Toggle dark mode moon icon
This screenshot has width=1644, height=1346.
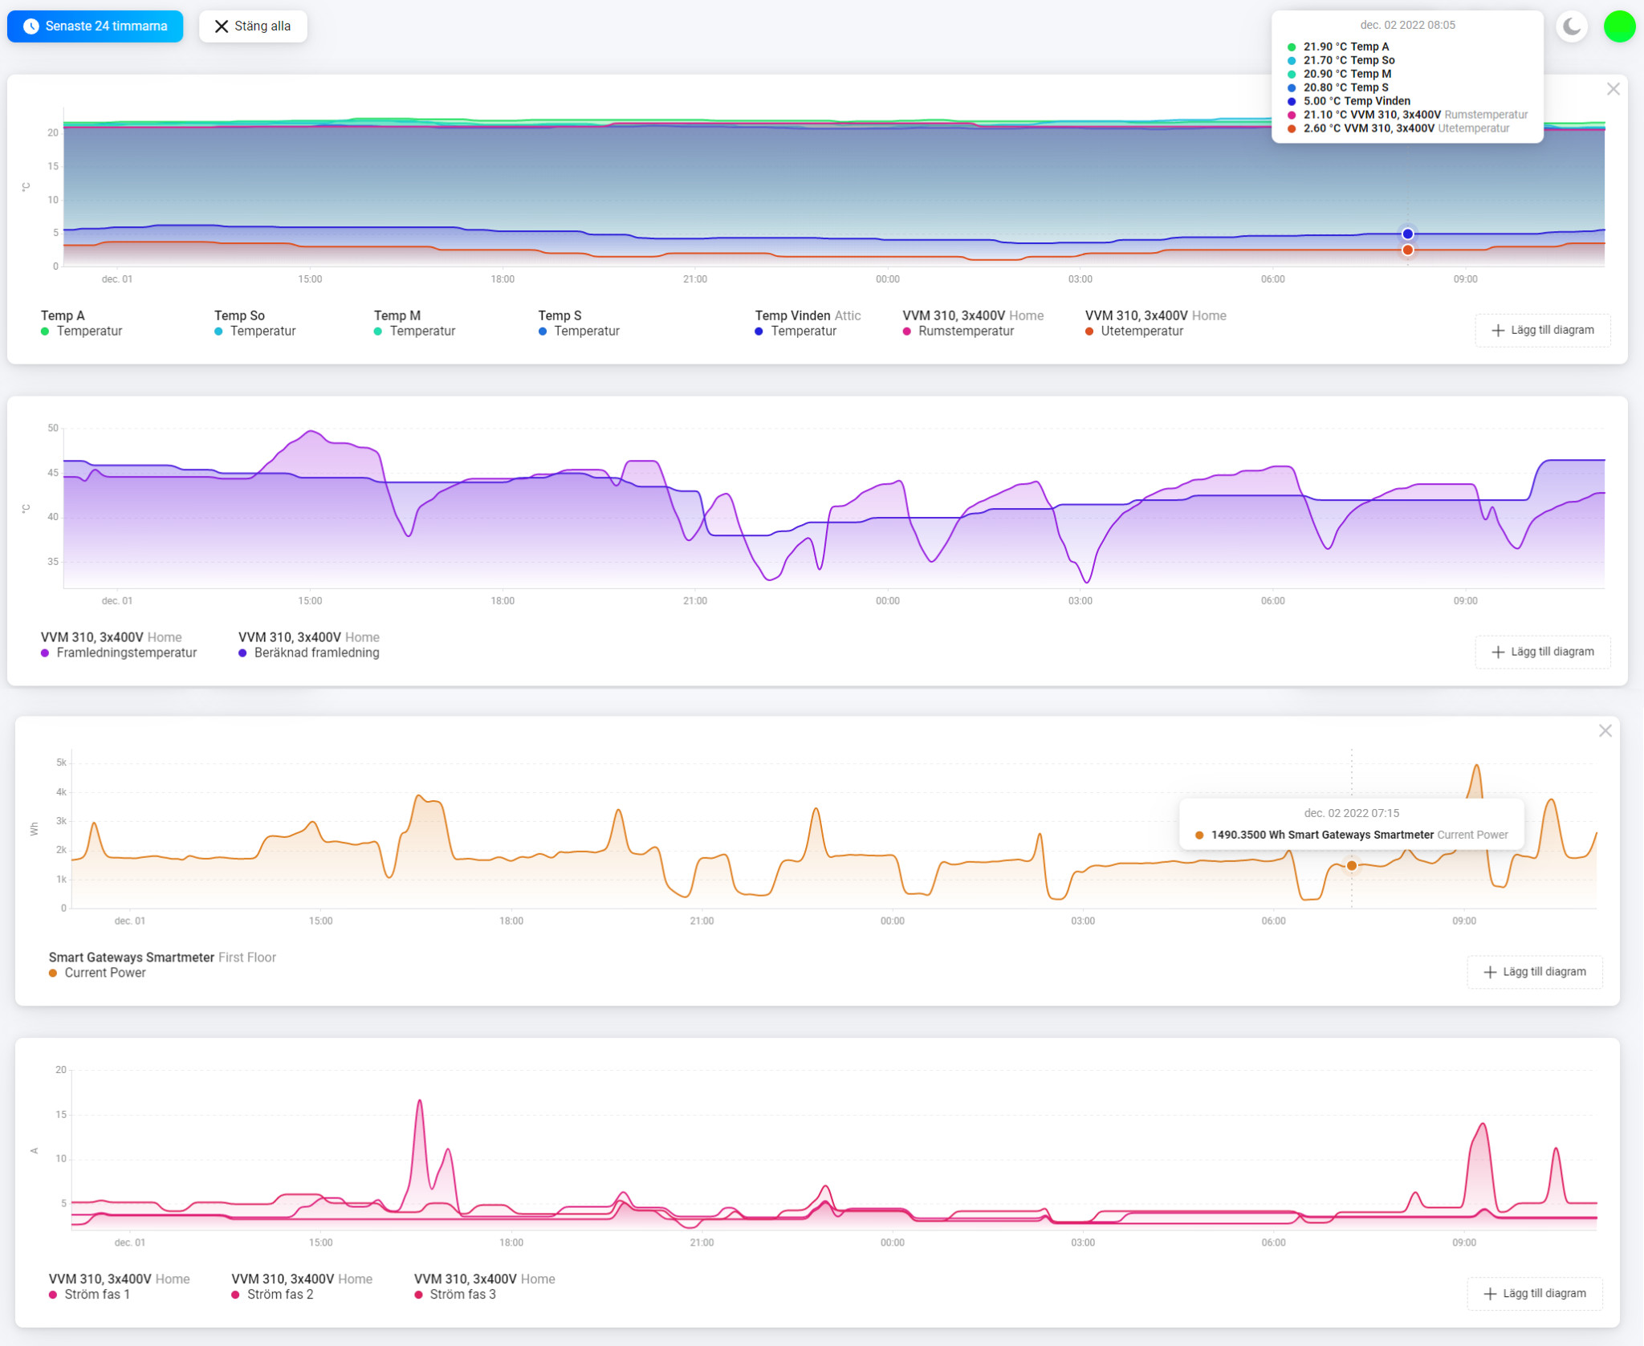[1572, 26]
